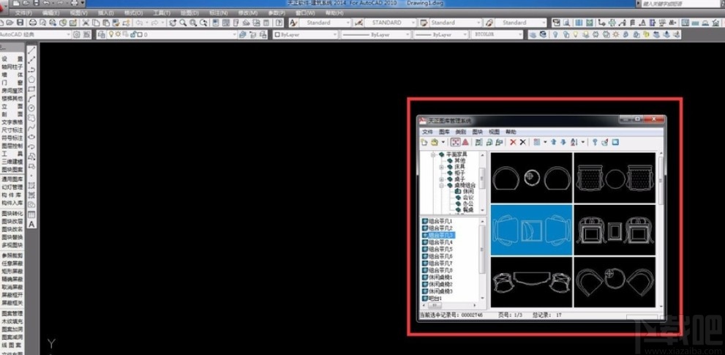Open the AutoCAD 经典 workspace dropdown
This screenshot has width=725, height=355.
coord(69,34)
